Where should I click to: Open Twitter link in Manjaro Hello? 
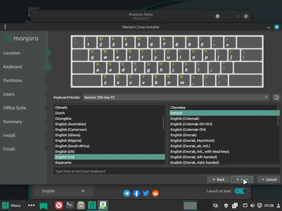(146, 193)
